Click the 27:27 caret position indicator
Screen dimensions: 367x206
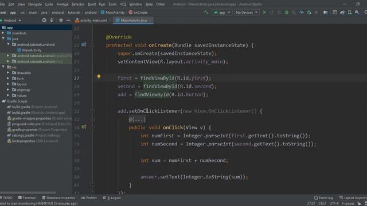(x=311, y=204)
